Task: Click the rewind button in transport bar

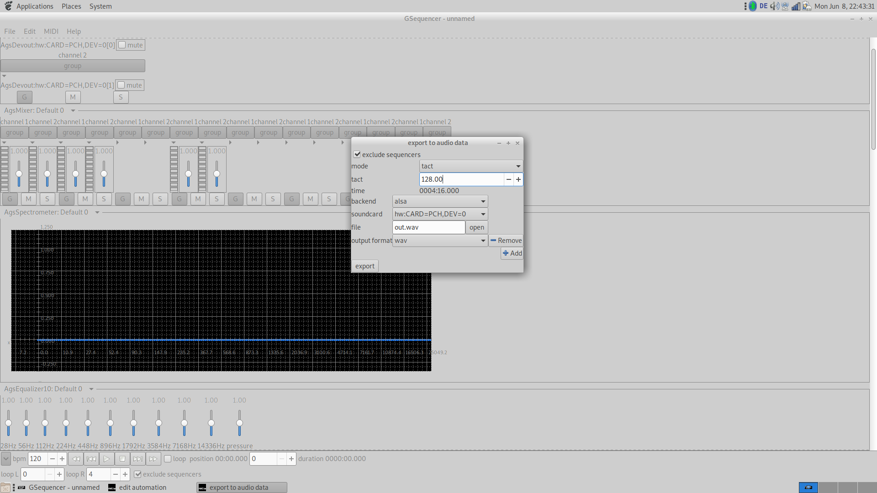Action: (76, 459)
